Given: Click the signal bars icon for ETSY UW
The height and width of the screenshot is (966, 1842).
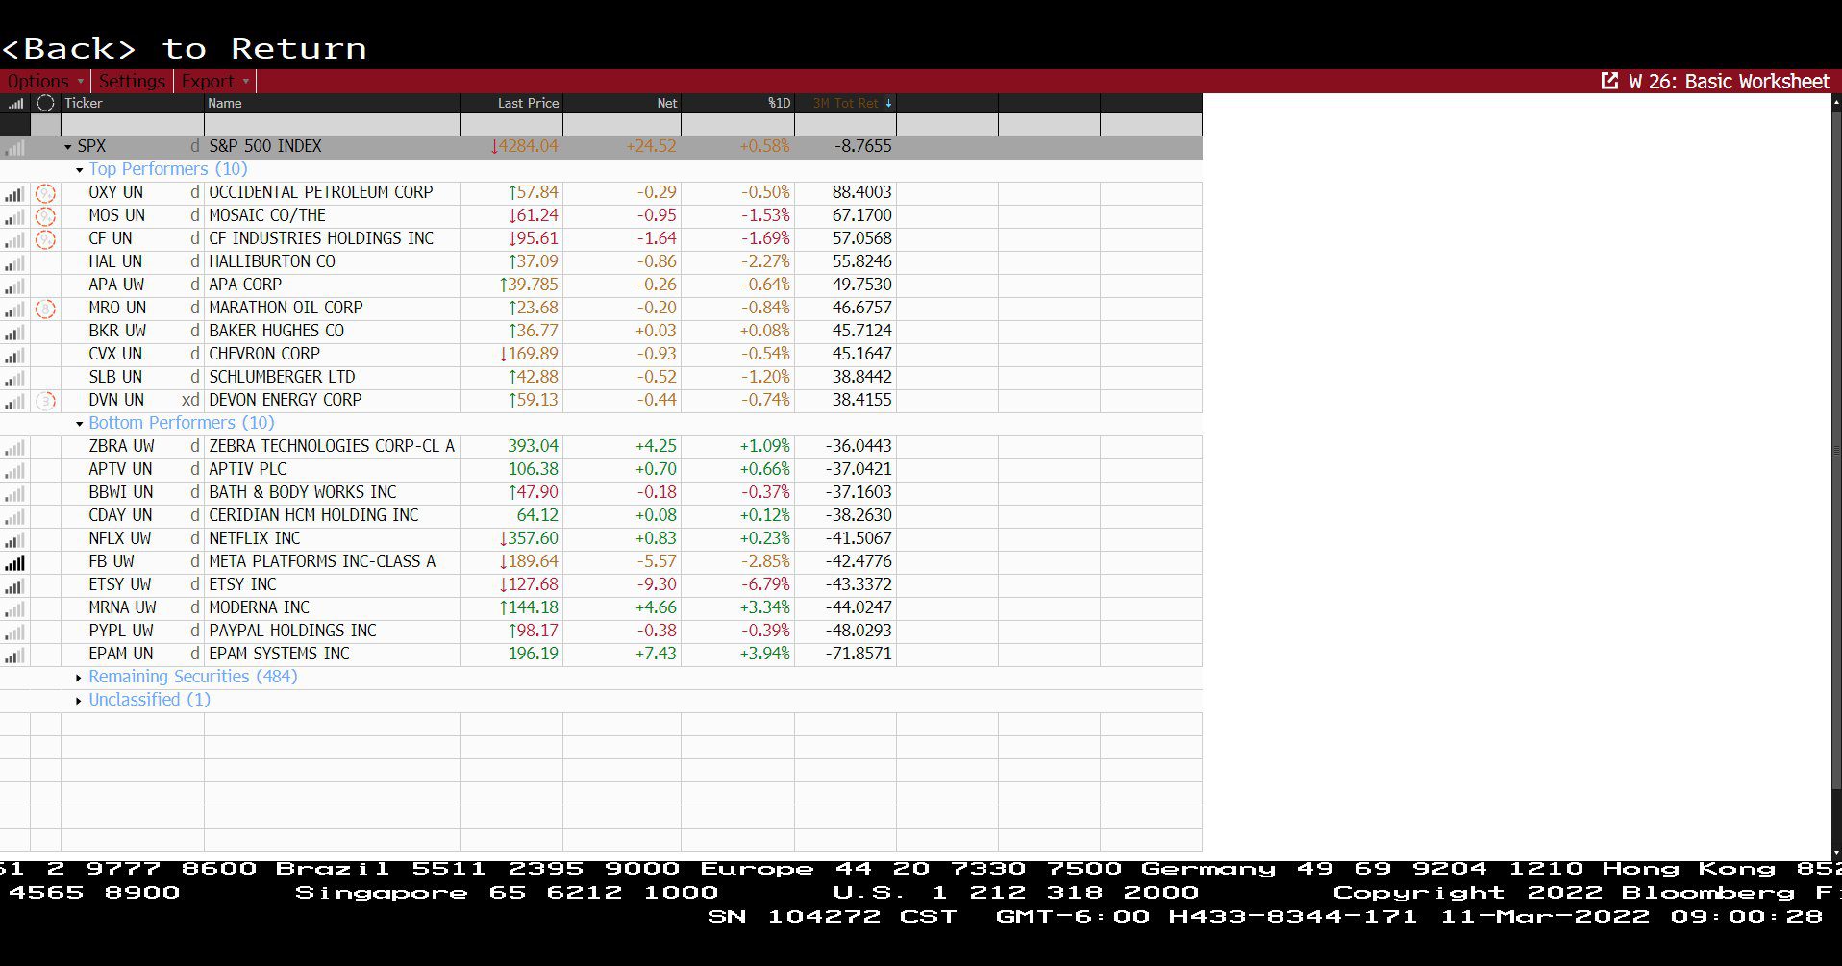Looking at the screenshot, I should (14, 586).
